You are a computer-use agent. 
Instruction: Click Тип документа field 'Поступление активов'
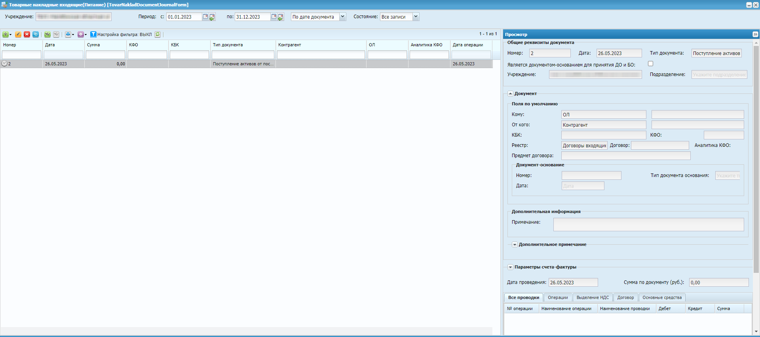pos(716,53)
